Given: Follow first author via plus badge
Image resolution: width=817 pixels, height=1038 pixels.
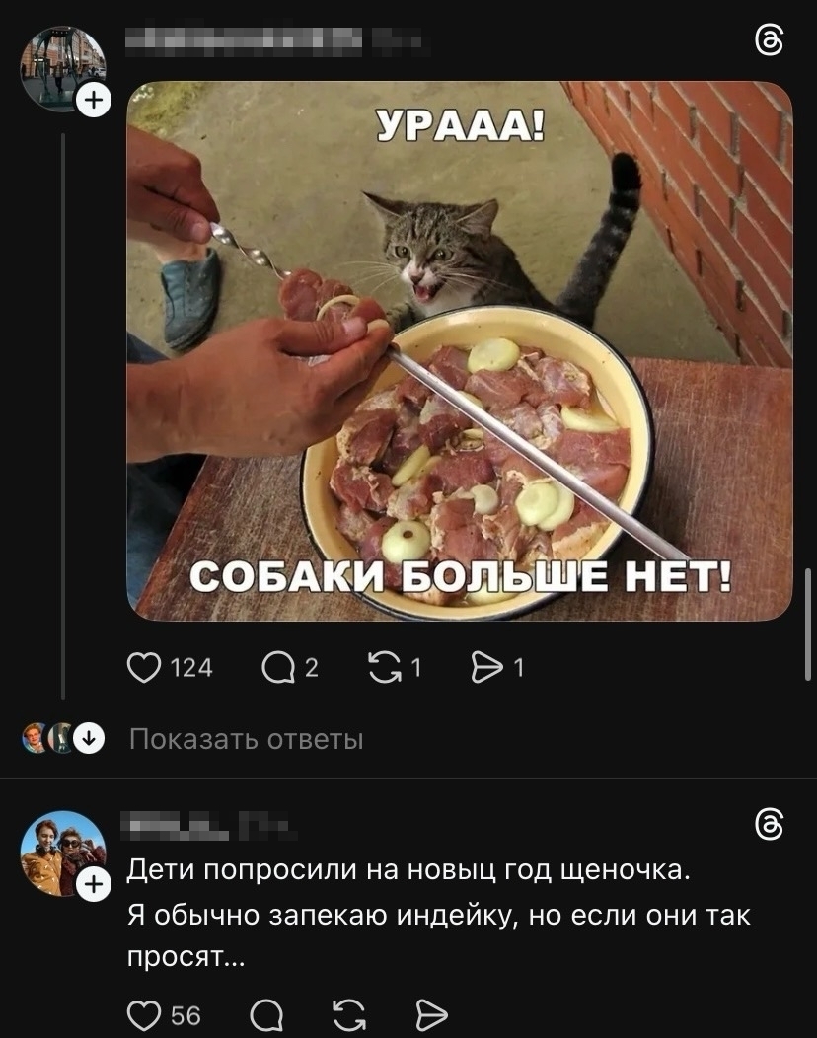Looking at the screenshot, I should [94, 101].
